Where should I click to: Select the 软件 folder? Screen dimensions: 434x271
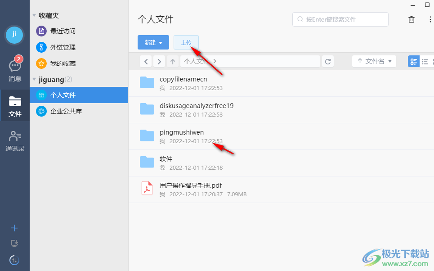point(281,163)
